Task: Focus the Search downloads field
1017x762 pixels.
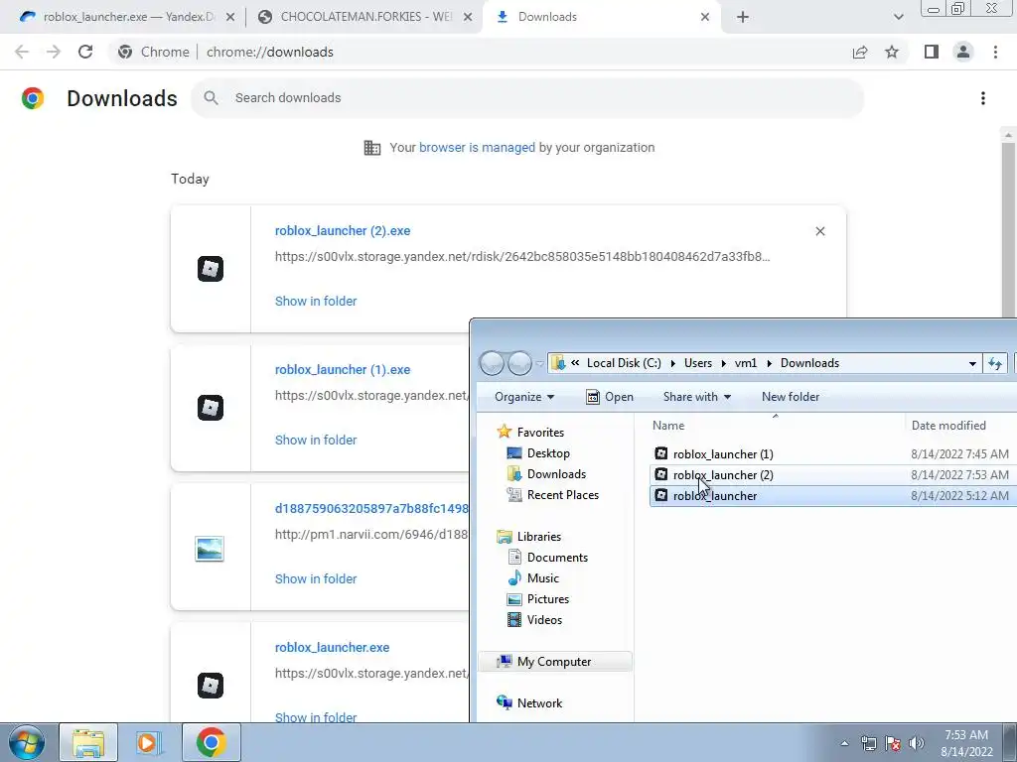Action: pyautogui.click(x=527, y=98)
